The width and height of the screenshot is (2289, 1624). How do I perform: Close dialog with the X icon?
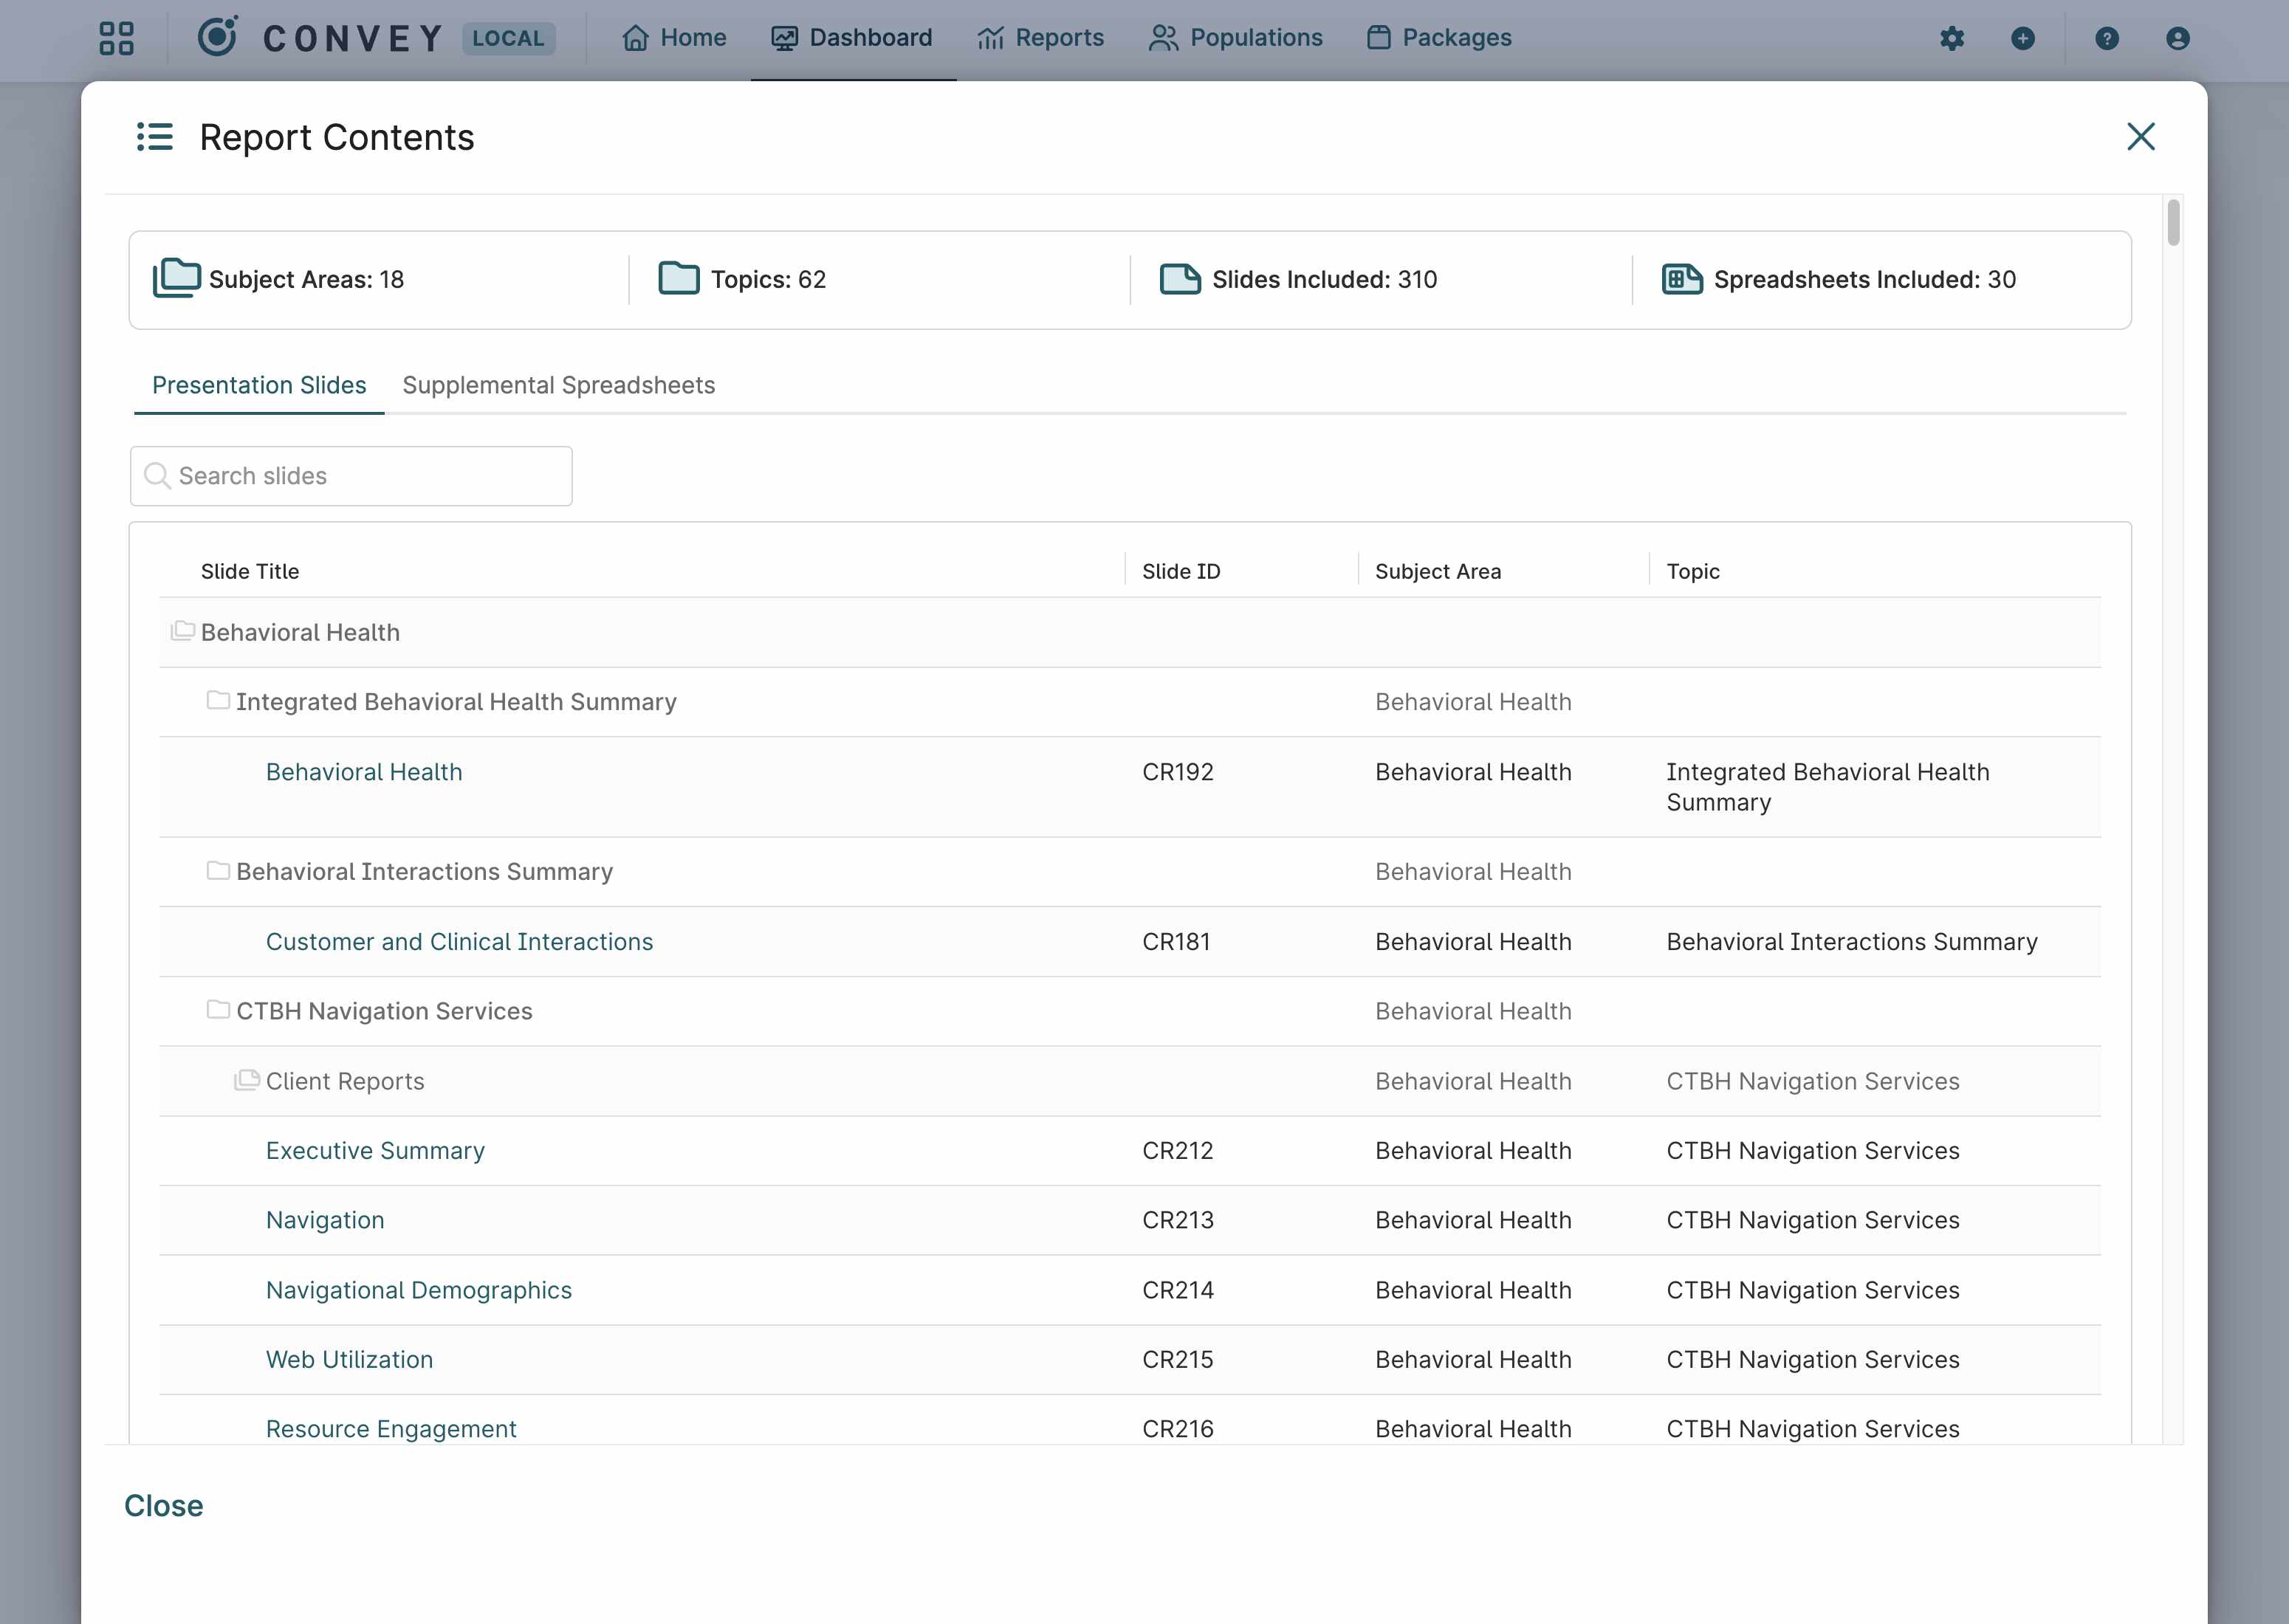[2140, 137]
